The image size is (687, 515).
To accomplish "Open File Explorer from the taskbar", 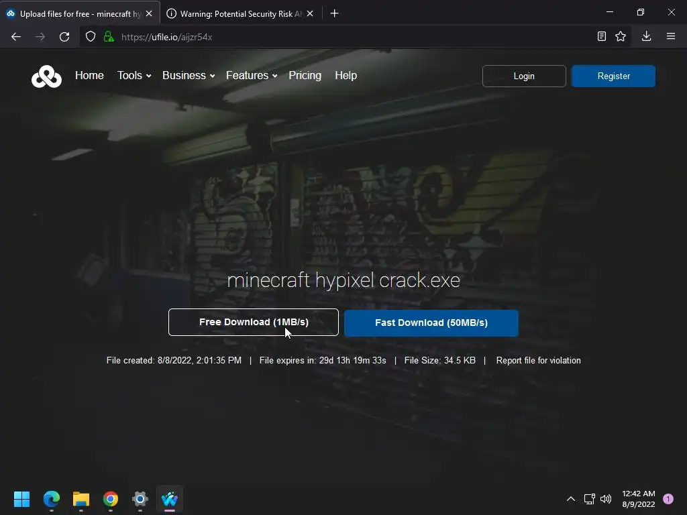I will 81,499.
